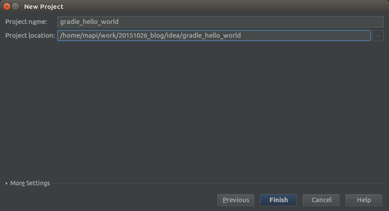Click 'gradle_hello_world' text in Project name field
This screenshot has width=389, height=211.
pos(89,22)
